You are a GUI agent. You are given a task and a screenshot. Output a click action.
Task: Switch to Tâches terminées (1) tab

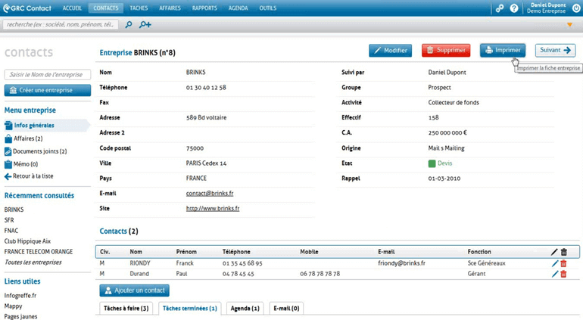click(x=189, y=309)
